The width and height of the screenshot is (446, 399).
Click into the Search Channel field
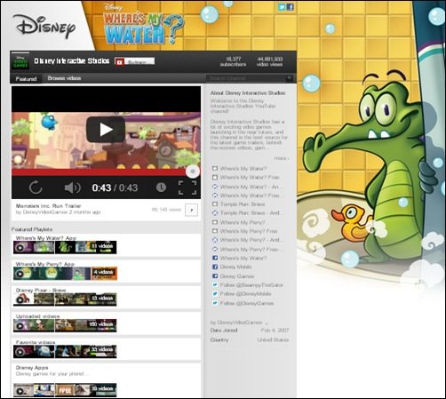(246, 78)
